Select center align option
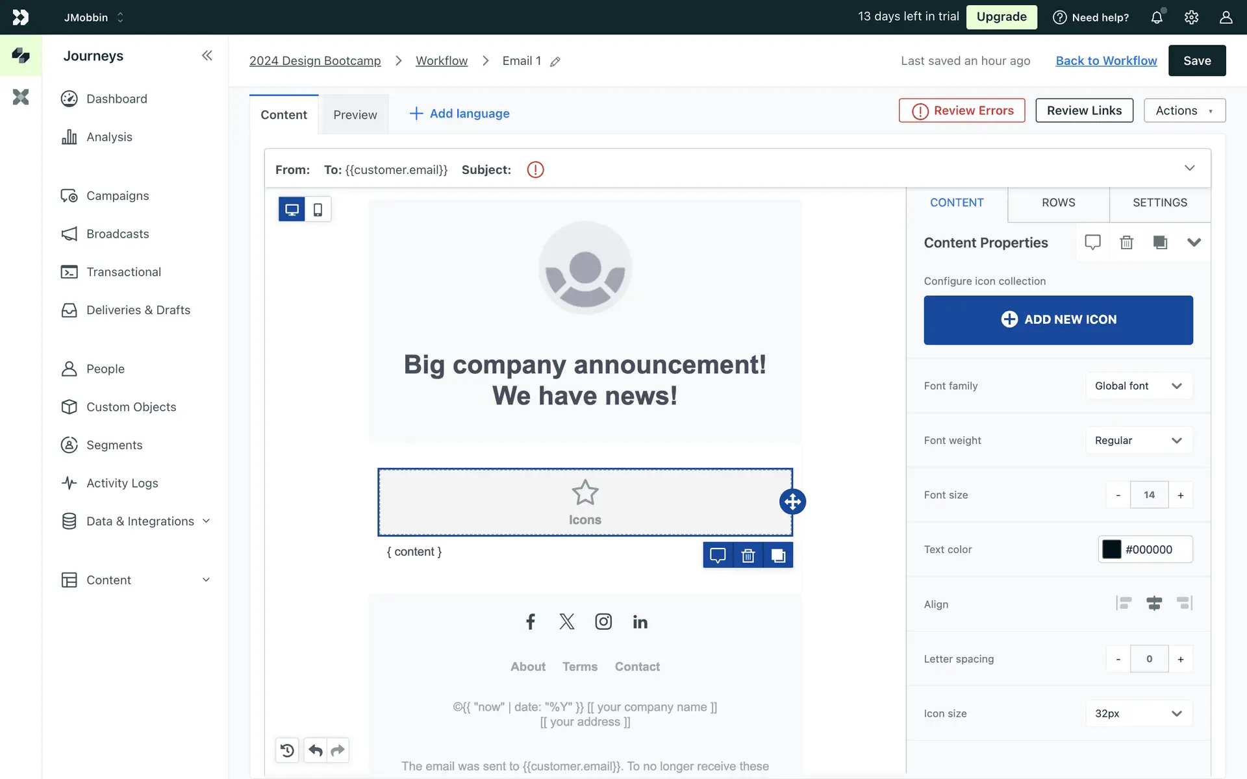 tap(1153, 603)
